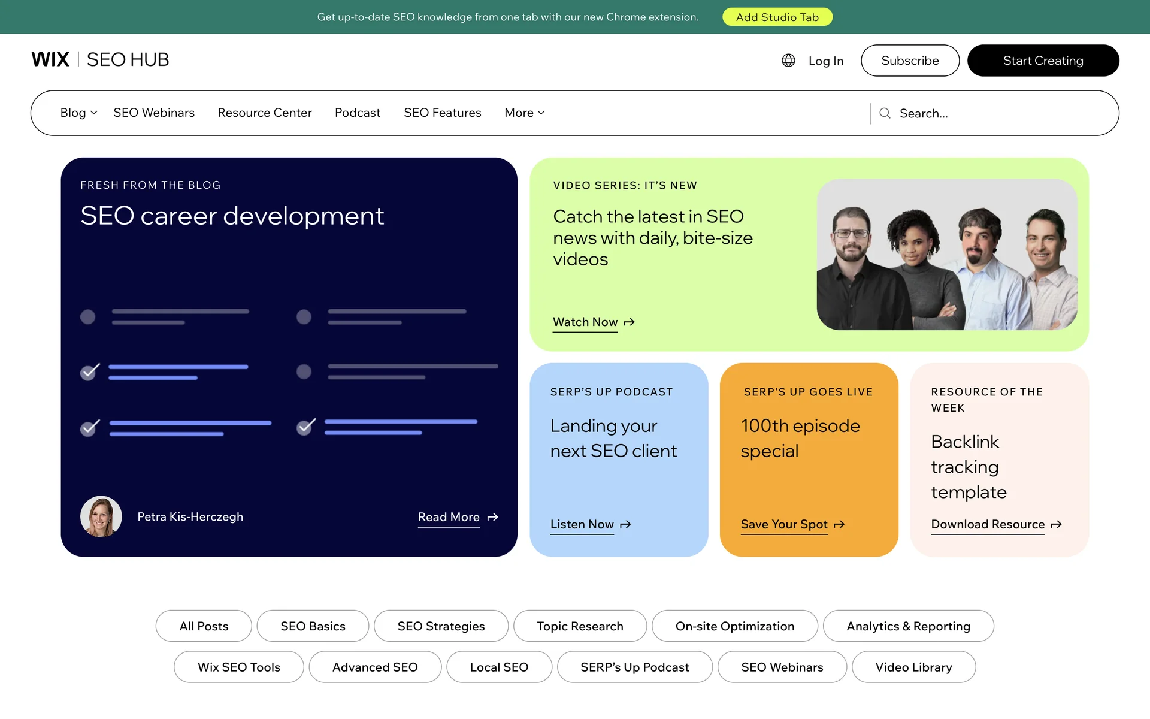Click the arrow next to Save Your Spot
Screen dimensions: 1150x719
coord(839,525)
